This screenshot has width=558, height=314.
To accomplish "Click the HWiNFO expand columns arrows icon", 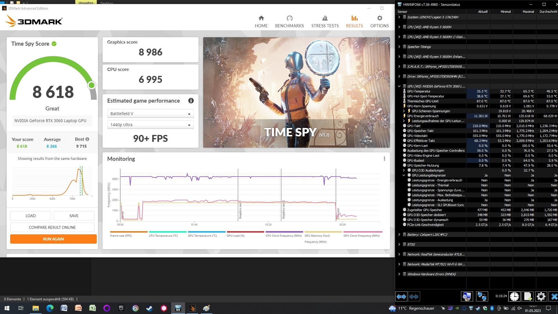I will coord(401,297).
